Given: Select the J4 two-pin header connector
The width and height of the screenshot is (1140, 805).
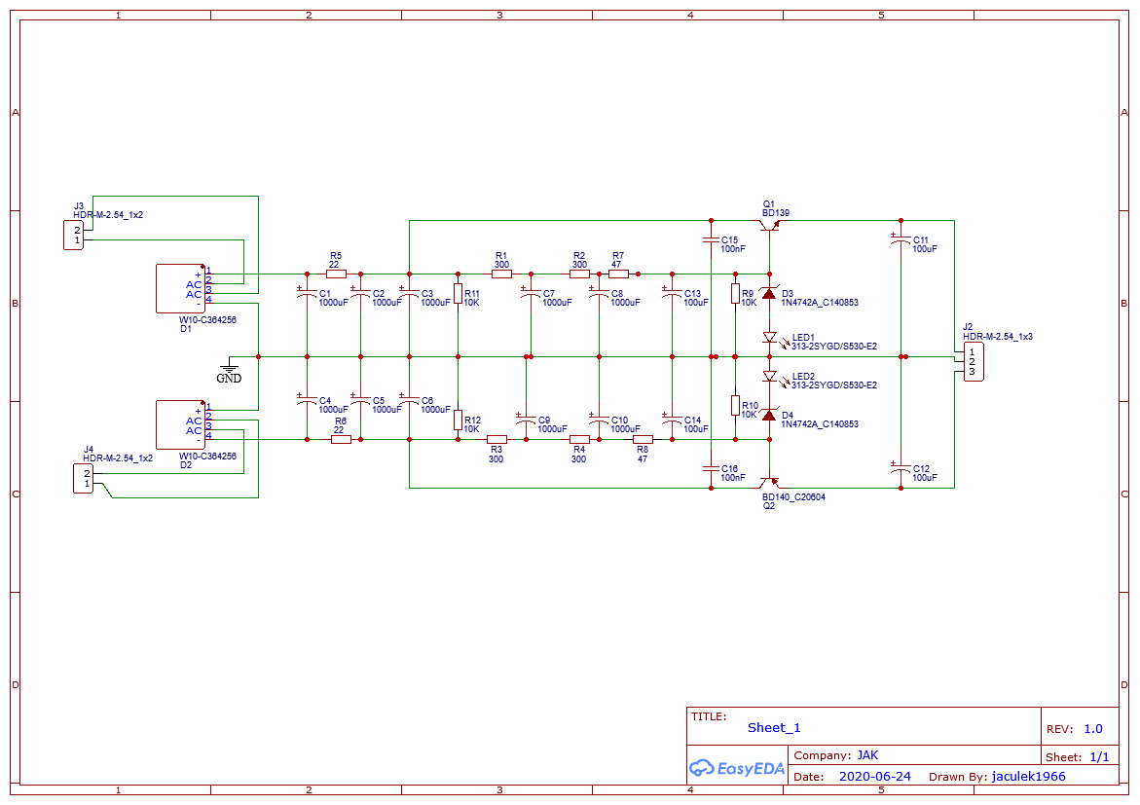Looking at the screenshot, I should click(x=84, y=479).
